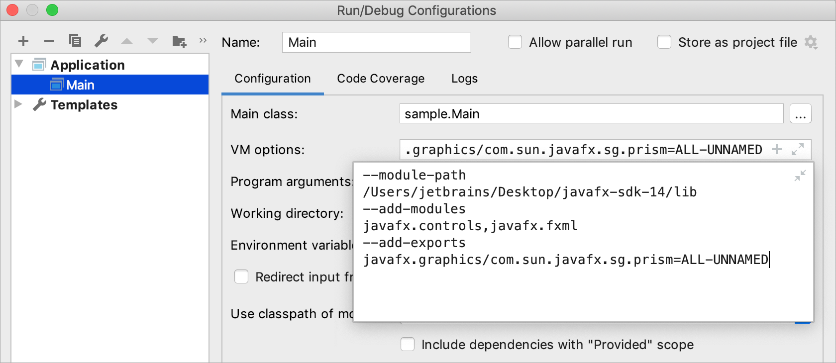Open the project file settings gear
Screen dimensions: 836x363
pos(811,42)
